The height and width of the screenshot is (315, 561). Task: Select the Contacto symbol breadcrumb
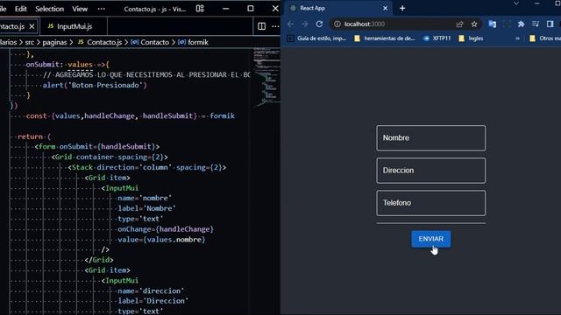(x=150, y=42)
